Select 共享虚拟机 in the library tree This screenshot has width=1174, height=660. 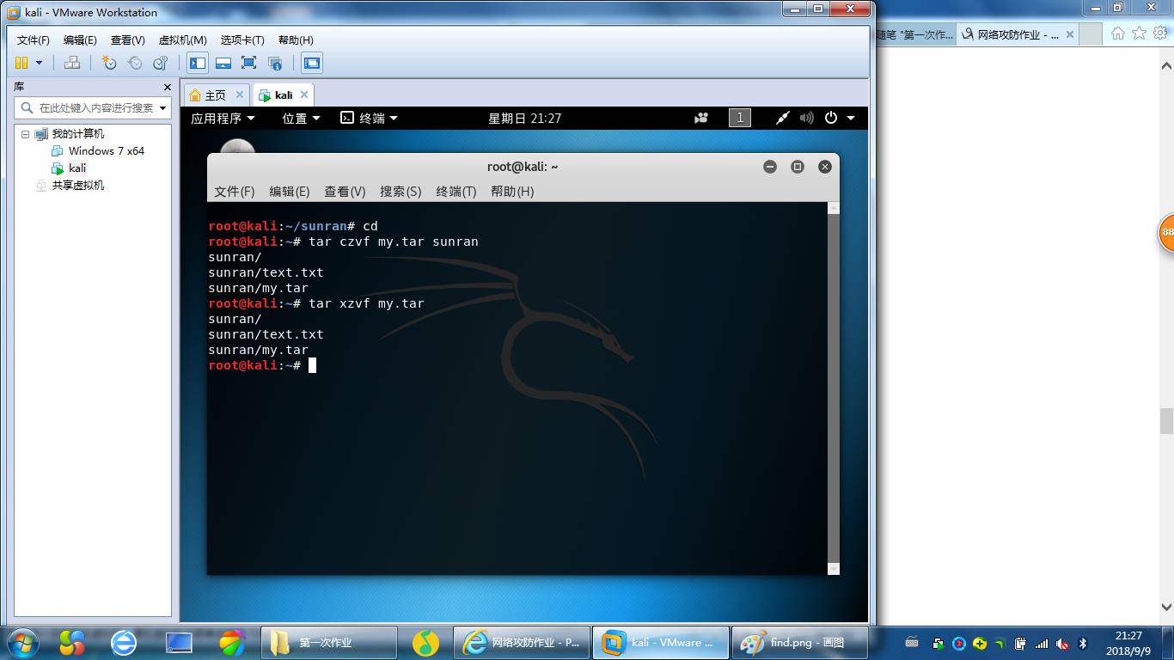[77, 185]
